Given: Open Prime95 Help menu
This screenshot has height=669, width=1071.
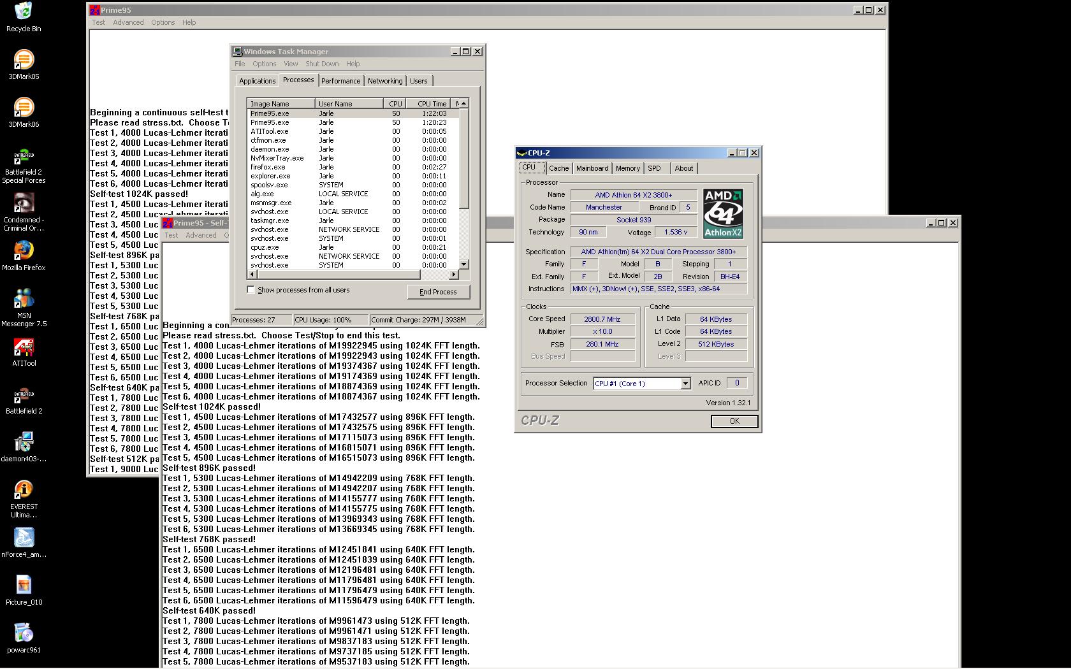Looking at the screenshot, I should point(189,22).
